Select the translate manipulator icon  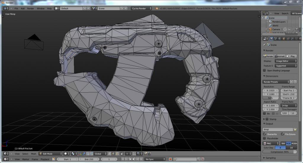pos(84,154)
